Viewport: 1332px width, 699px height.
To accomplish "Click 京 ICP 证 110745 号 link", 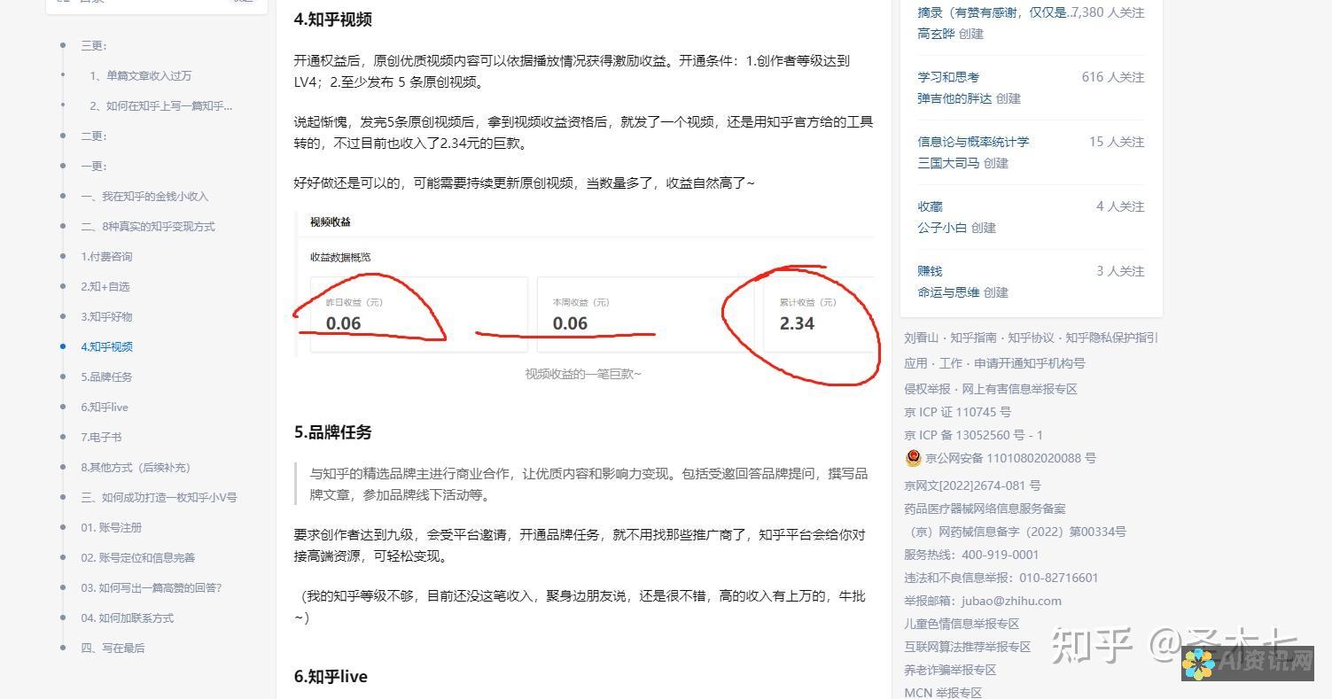I will pos(957,412).
